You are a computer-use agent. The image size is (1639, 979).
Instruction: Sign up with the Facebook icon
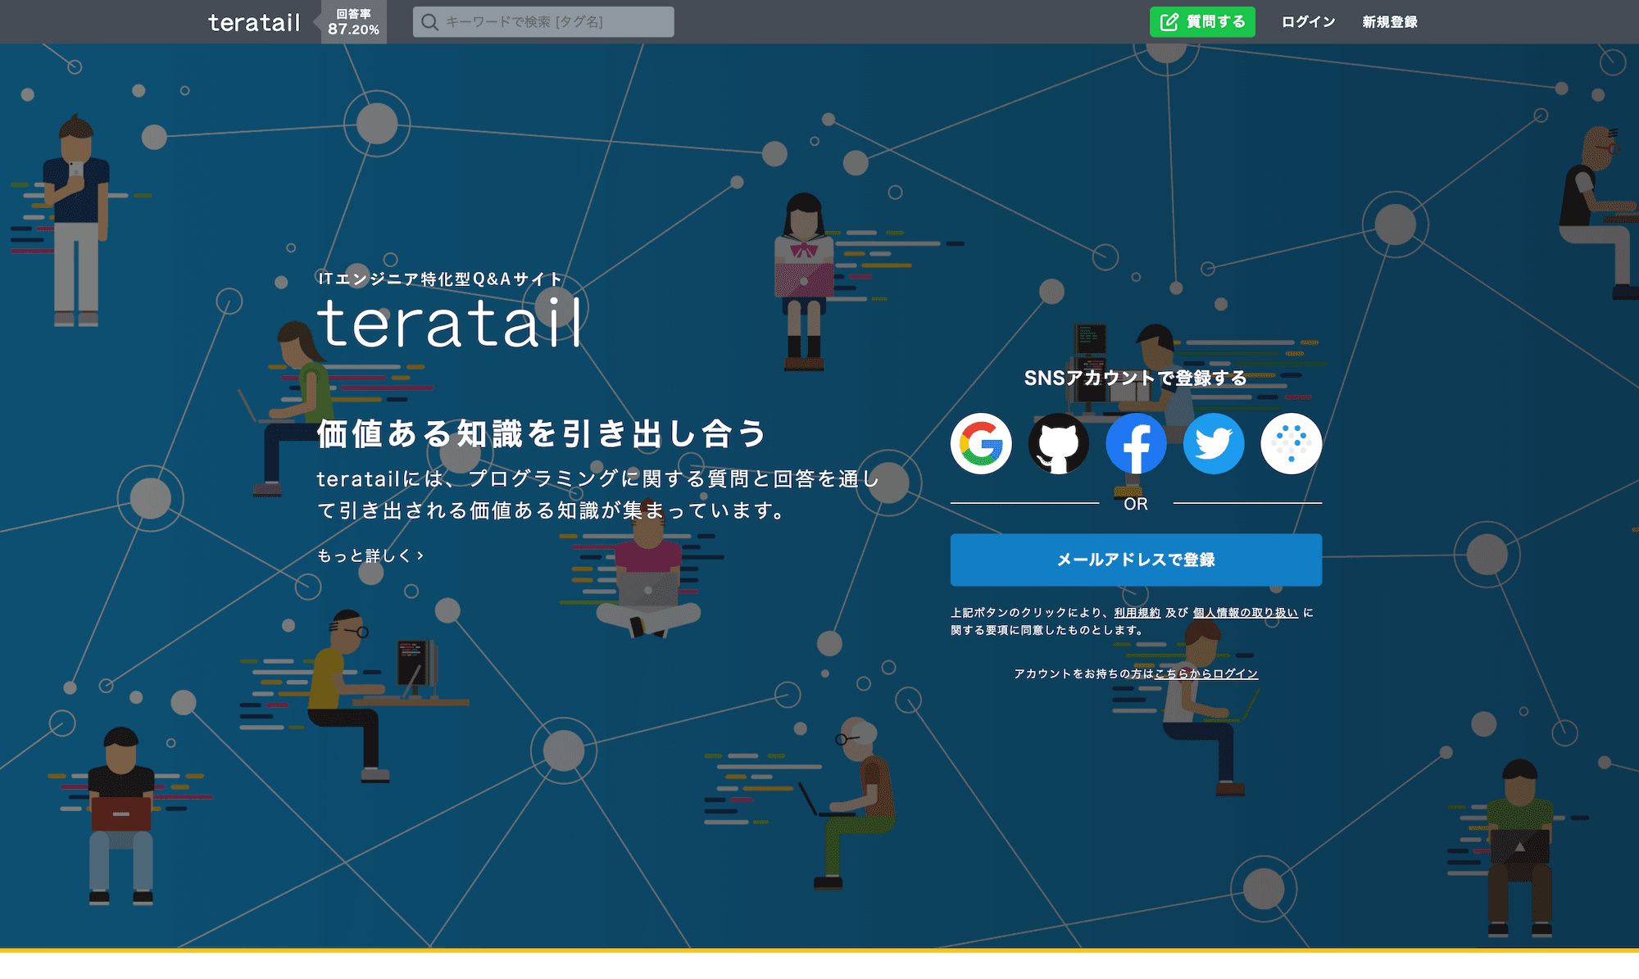point(1136,444)
